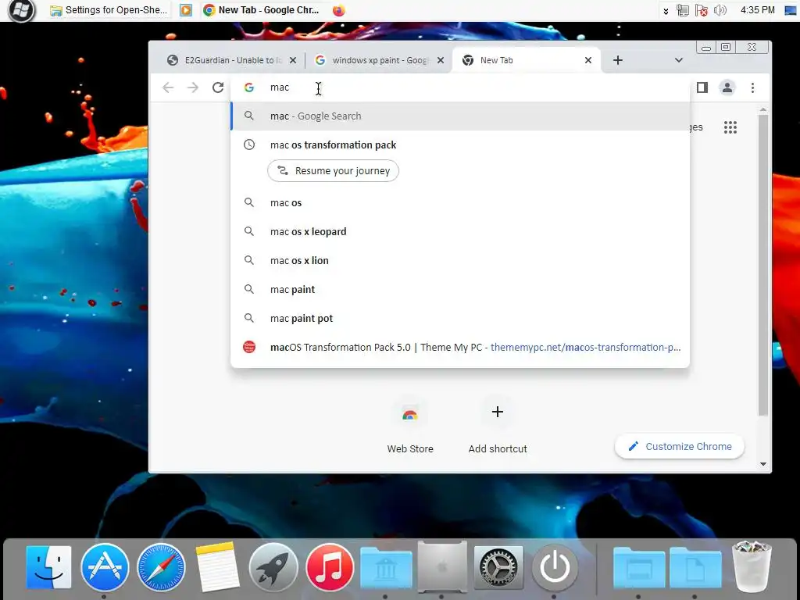
Task: Click the Windows start orb
Action: [21, 10]
